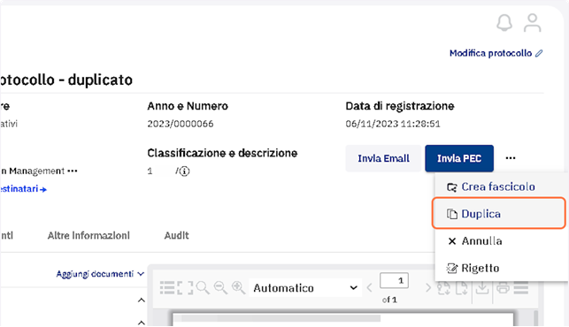Open the Aggiungi documenti dropdown
Image resolution: width=569 pixels, height=327 pixels.
(x=100, y=274)
